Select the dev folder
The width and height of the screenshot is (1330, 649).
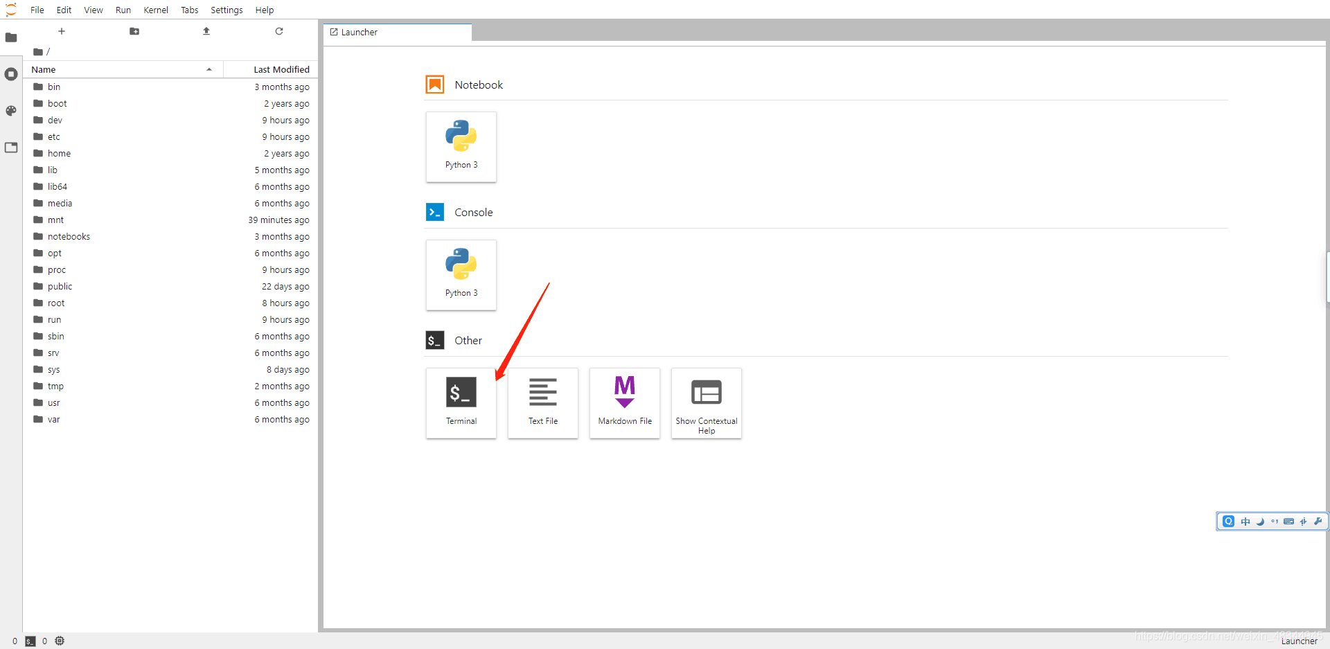point(170,120)
